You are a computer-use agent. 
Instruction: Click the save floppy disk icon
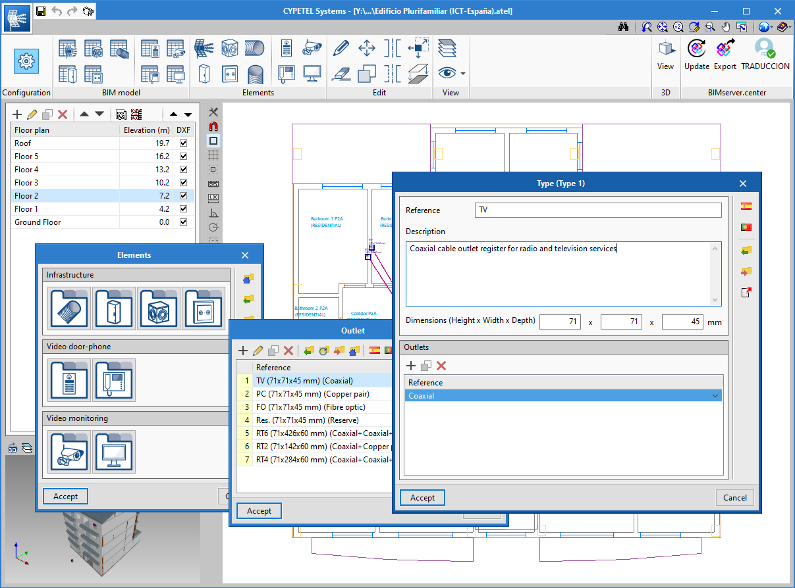(x=41, y=11)
